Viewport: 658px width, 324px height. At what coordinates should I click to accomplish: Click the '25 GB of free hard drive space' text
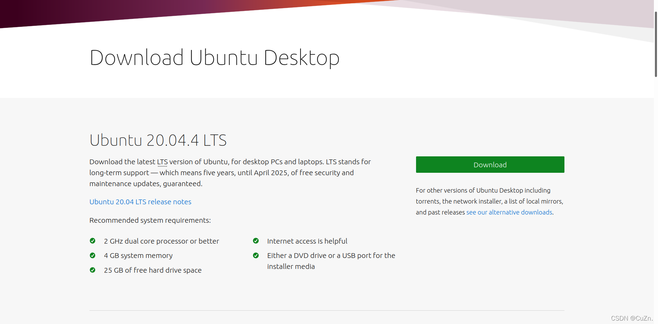[x=153, y=270]
